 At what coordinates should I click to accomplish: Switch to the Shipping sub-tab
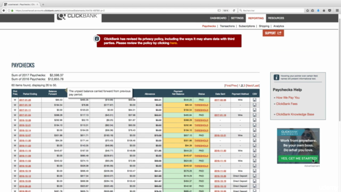[264, 26]
